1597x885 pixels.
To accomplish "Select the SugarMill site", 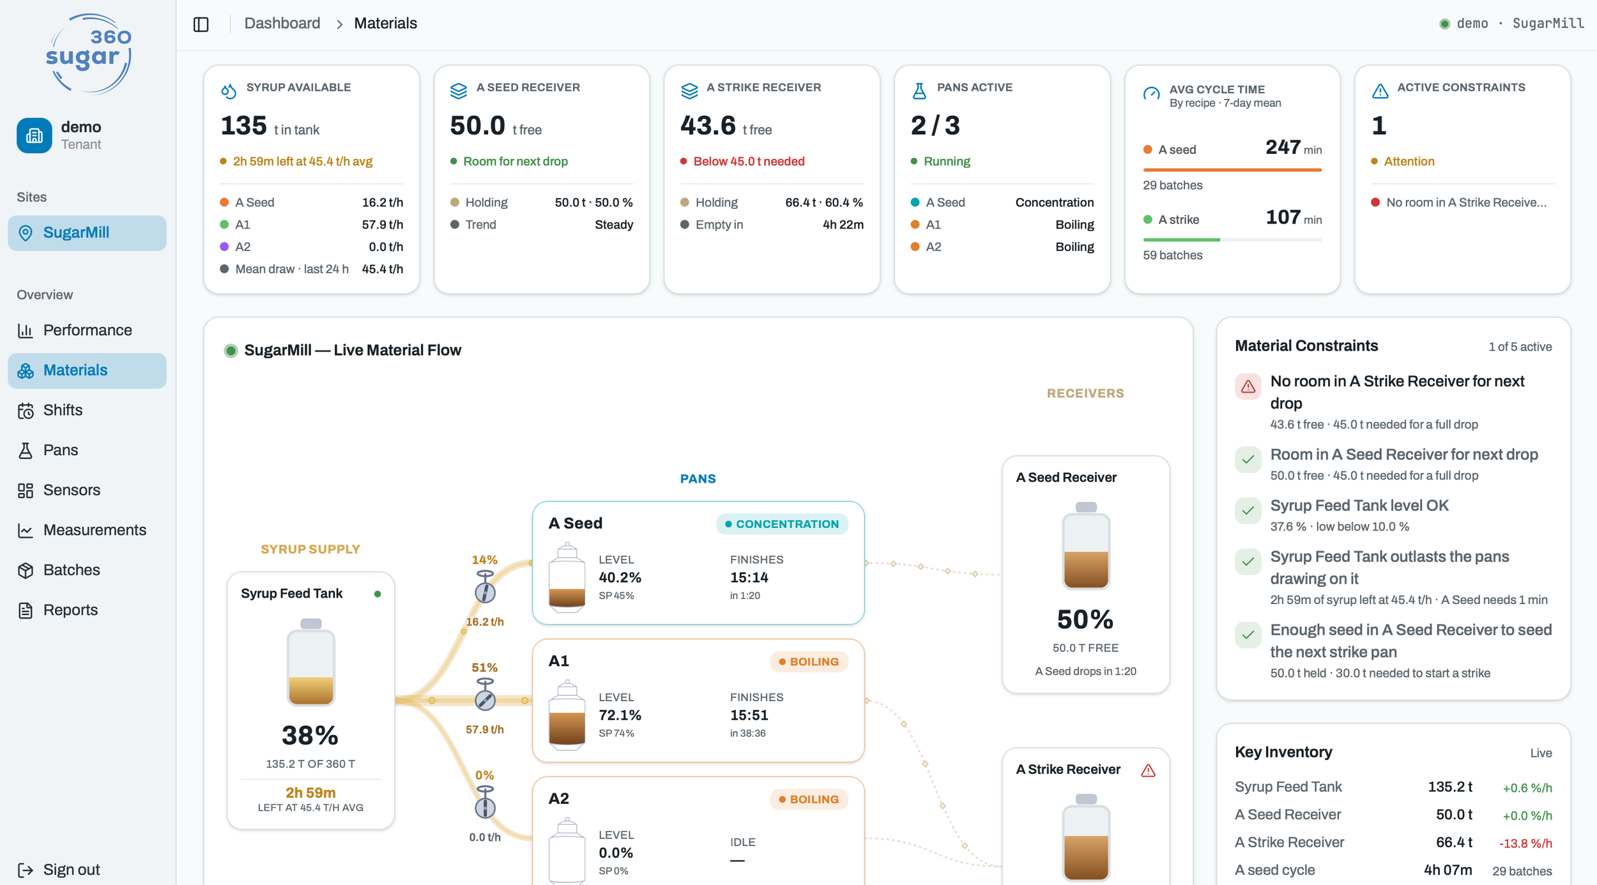I will tap(87, 233).
